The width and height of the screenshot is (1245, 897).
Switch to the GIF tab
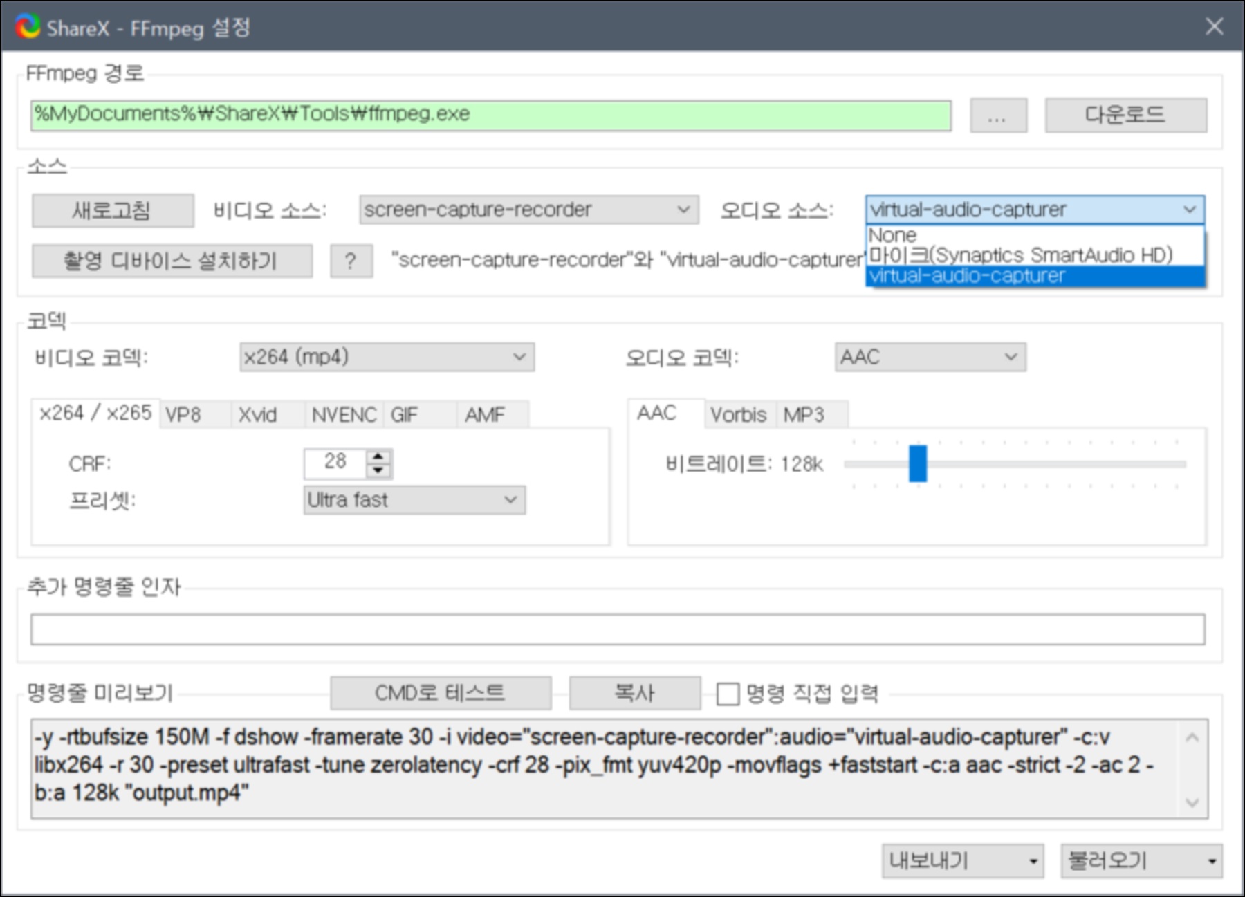(x=419, y=415)
